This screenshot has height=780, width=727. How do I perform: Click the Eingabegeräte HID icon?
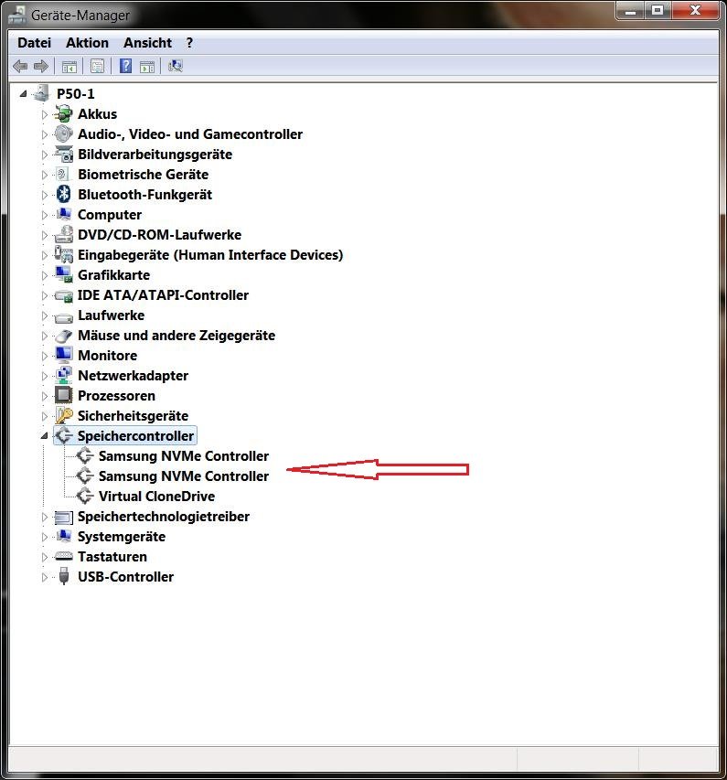[63, 255]
